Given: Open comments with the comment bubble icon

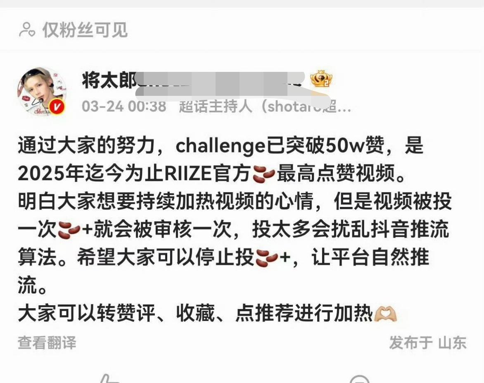Looking at the screenshot, I should point(360,379).
